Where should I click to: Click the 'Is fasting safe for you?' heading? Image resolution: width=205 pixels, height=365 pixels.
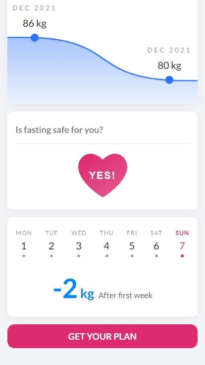pyautogui.click(x=59, y=129)
